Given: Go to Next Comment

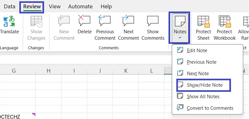Looking at the screenshot, I should tap(128, 28).
